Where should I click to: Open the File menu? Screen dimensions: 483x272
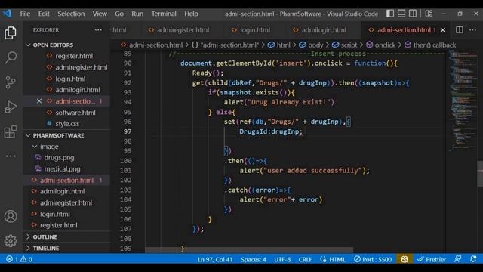coord(25,14)
